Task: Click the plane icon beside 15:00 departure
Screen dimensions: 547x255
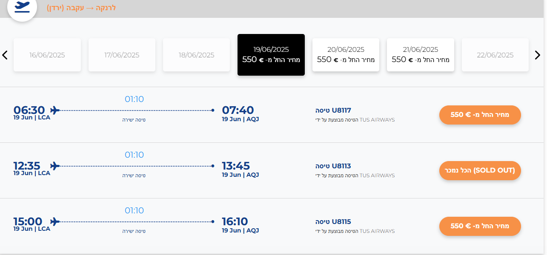Action: [54, 221]
